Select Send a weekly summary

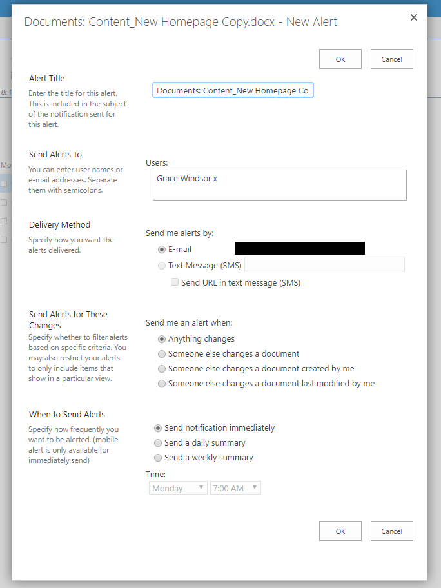158,458
